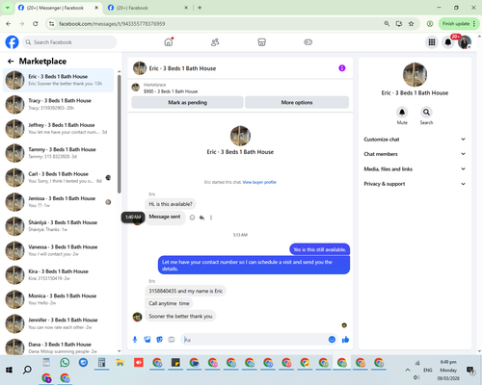The height and width of the screenshot is (385, 482).
Task: Switch to the second Facebook browser tab
Action: click(147, 8)
